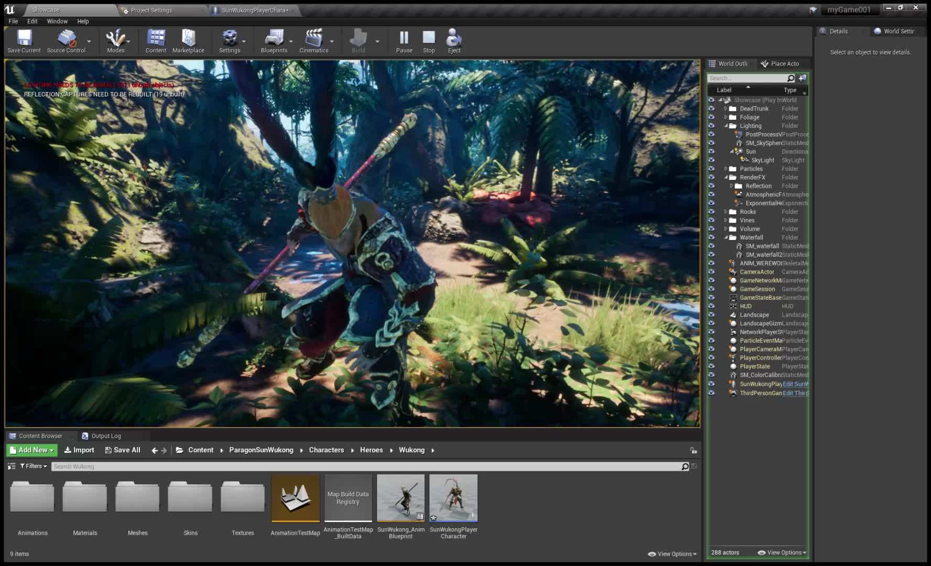
Task: Select the SunWukongPlayerCharacter asset thumbnail
Action: (453, 498)
